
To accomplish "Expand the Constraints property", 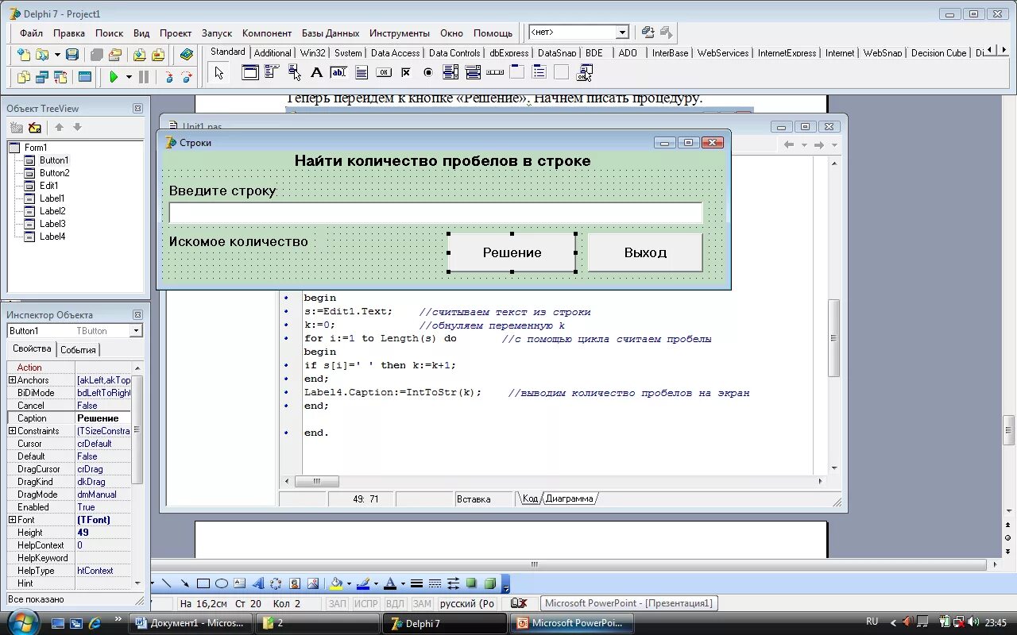I will click(12, 431).
